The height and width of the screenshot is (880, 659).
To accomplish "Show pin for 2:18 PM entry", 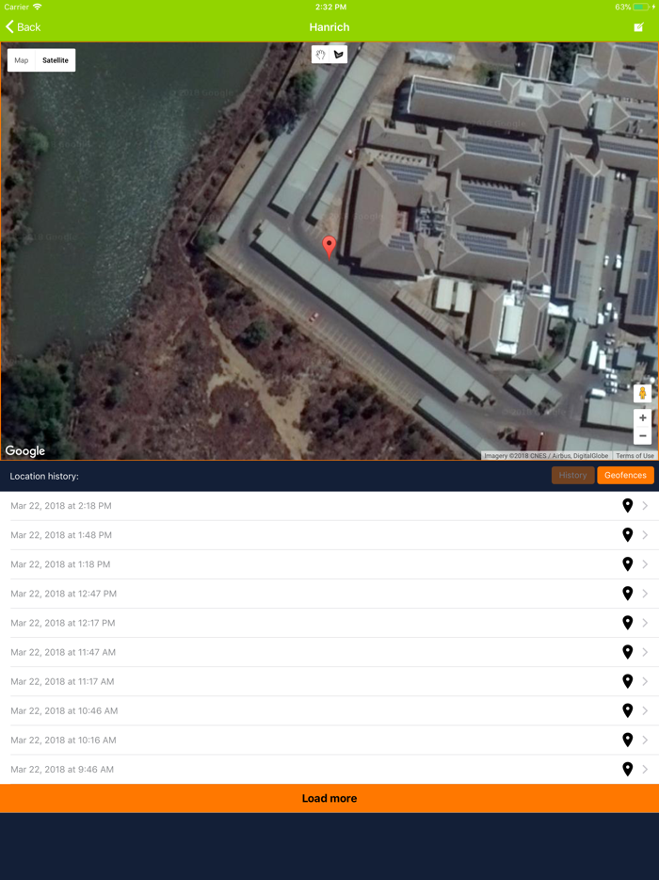I will [x=628, y=506].
